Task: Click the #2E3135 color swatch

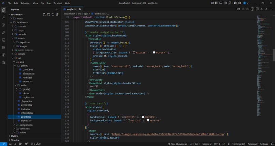Action: pos(123,117)
